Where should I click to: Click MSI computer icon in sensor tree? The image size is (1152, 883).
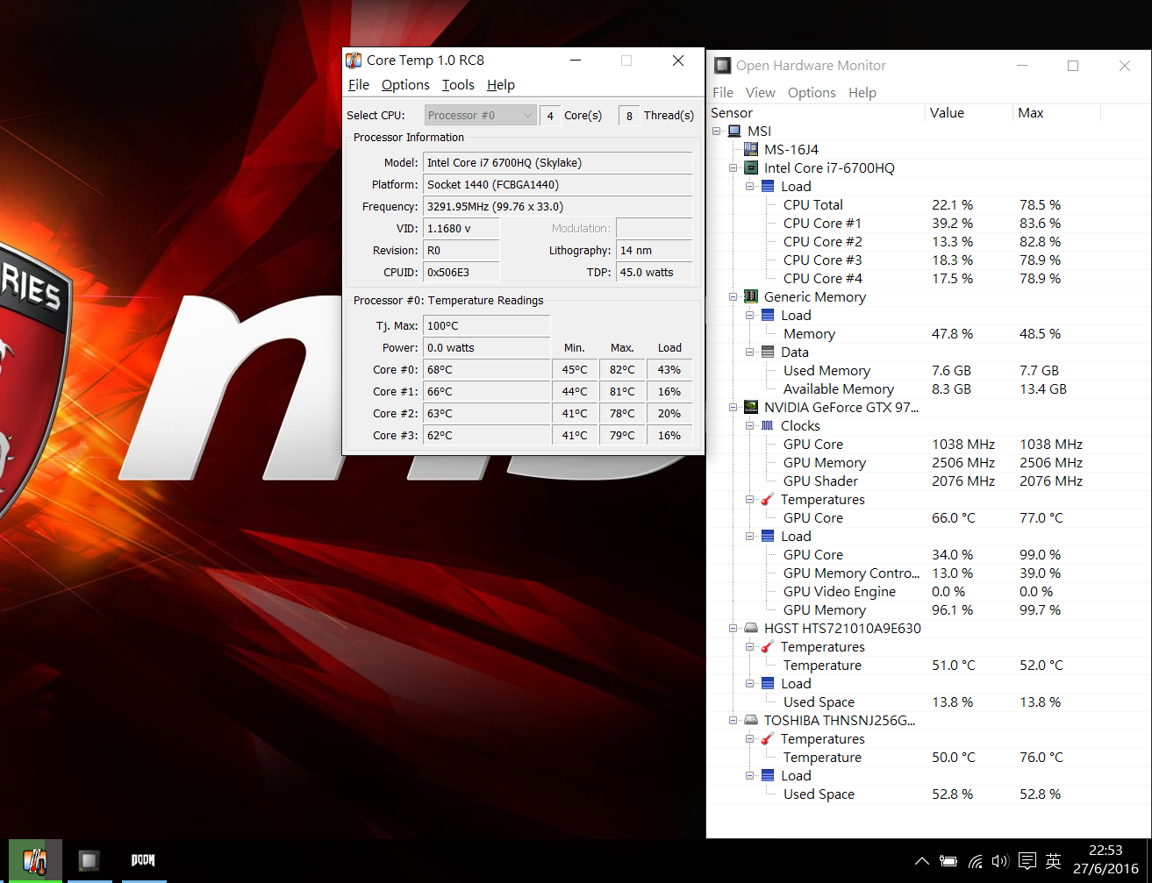tap(734, 132)
